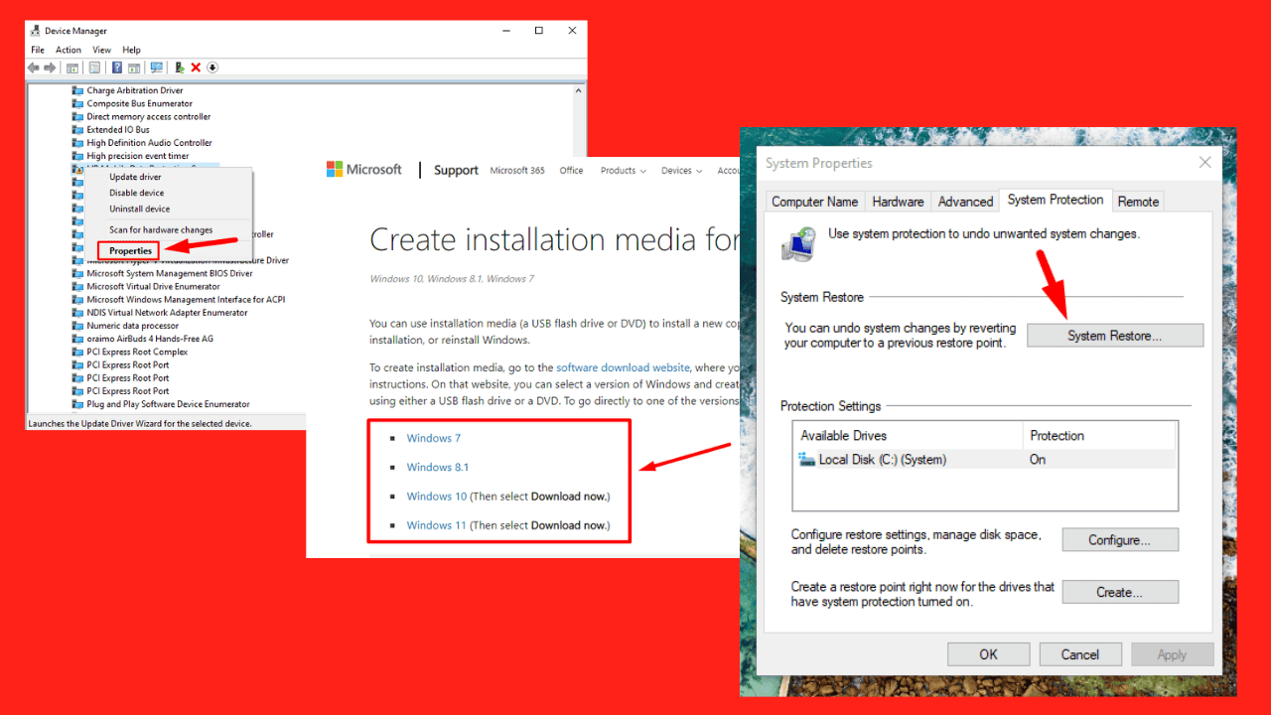Click the drive icon beside Local Disk (C:)

(x=806, y=460)
